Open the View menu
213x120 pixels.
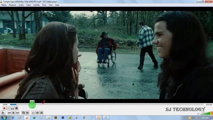tap(51, 5)
